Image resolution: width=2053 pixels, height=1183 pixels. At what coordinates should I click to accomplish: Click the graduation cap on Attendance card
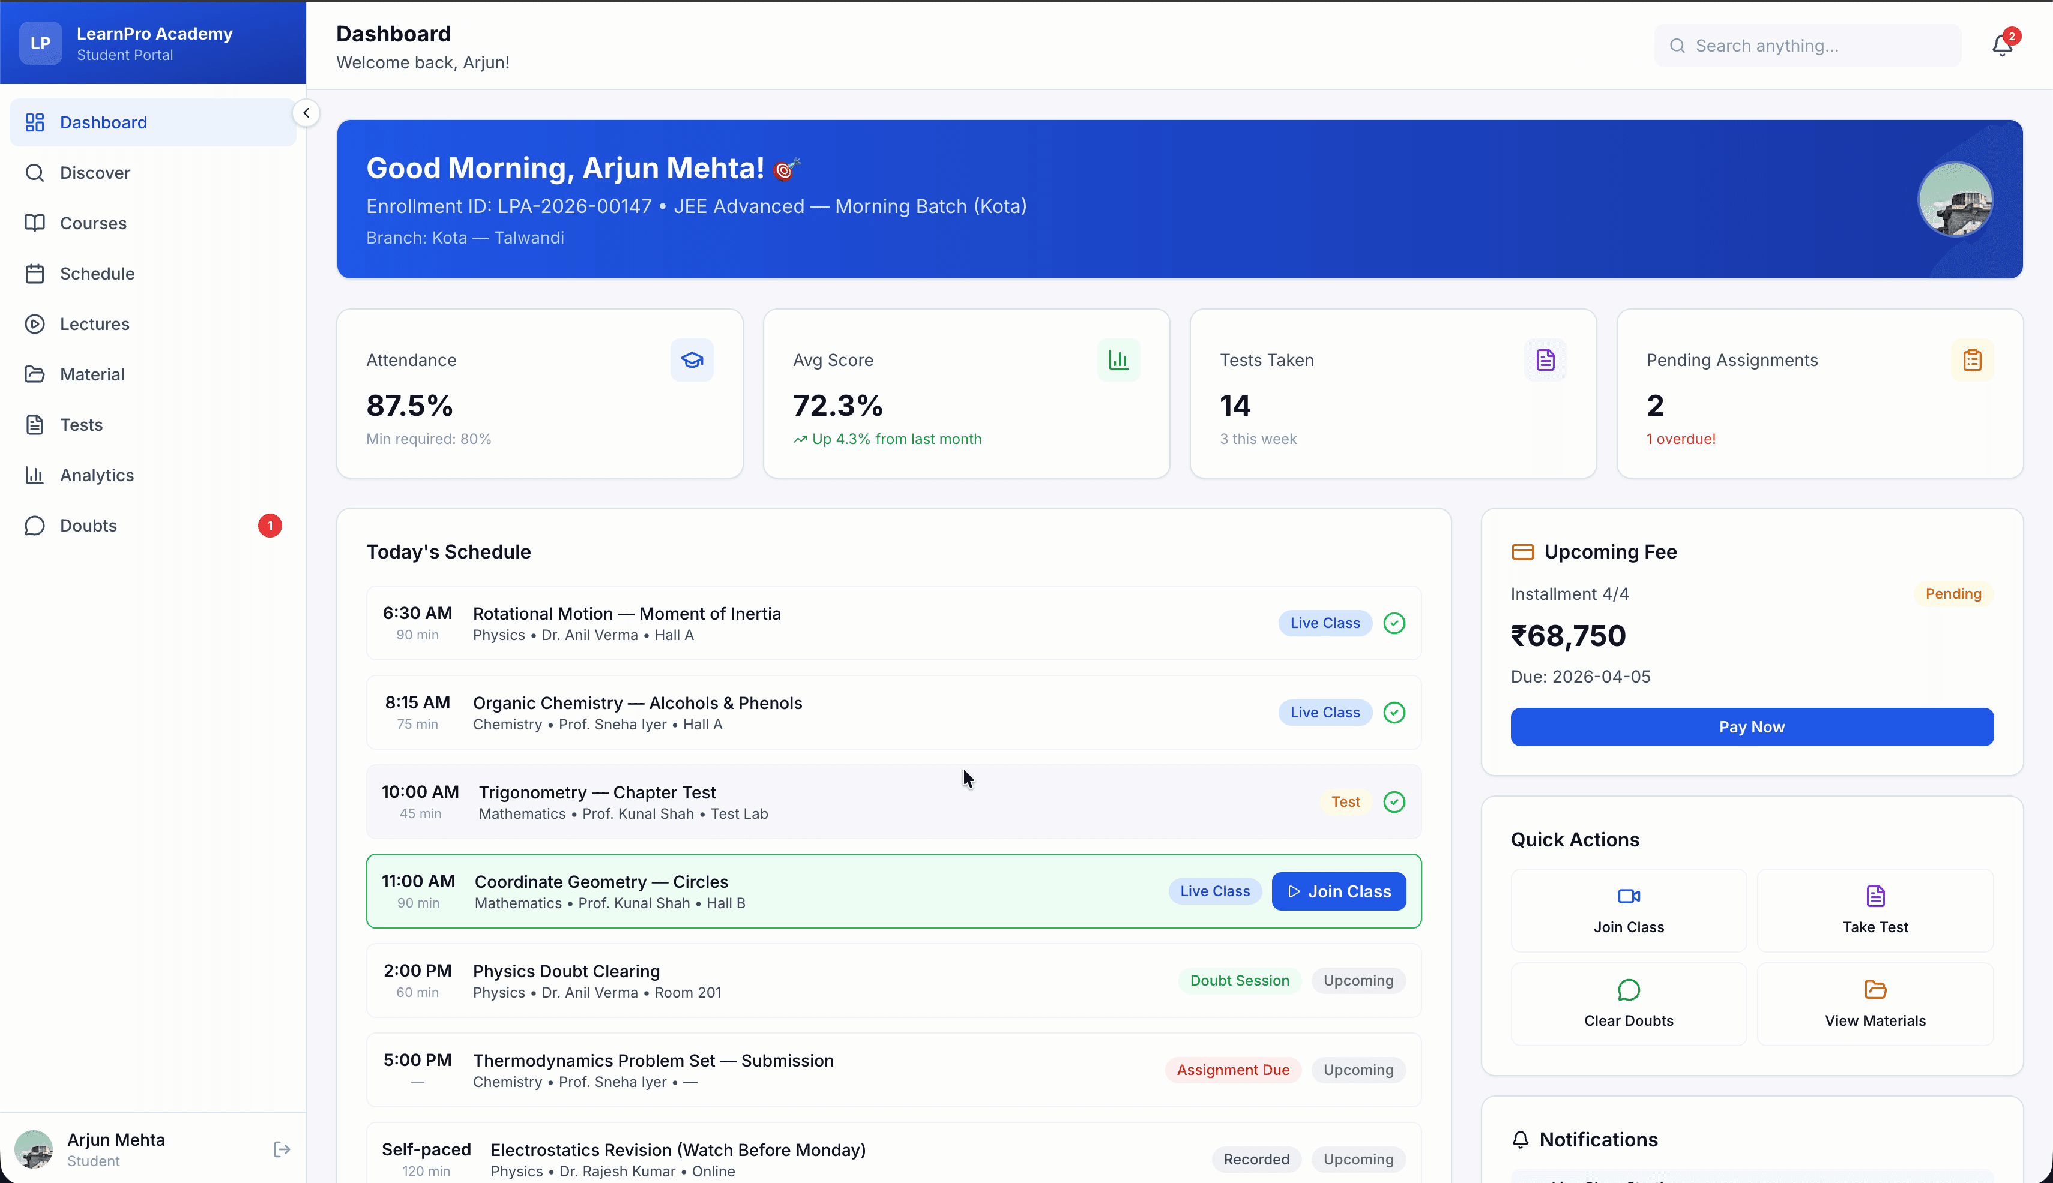(691, 360)
